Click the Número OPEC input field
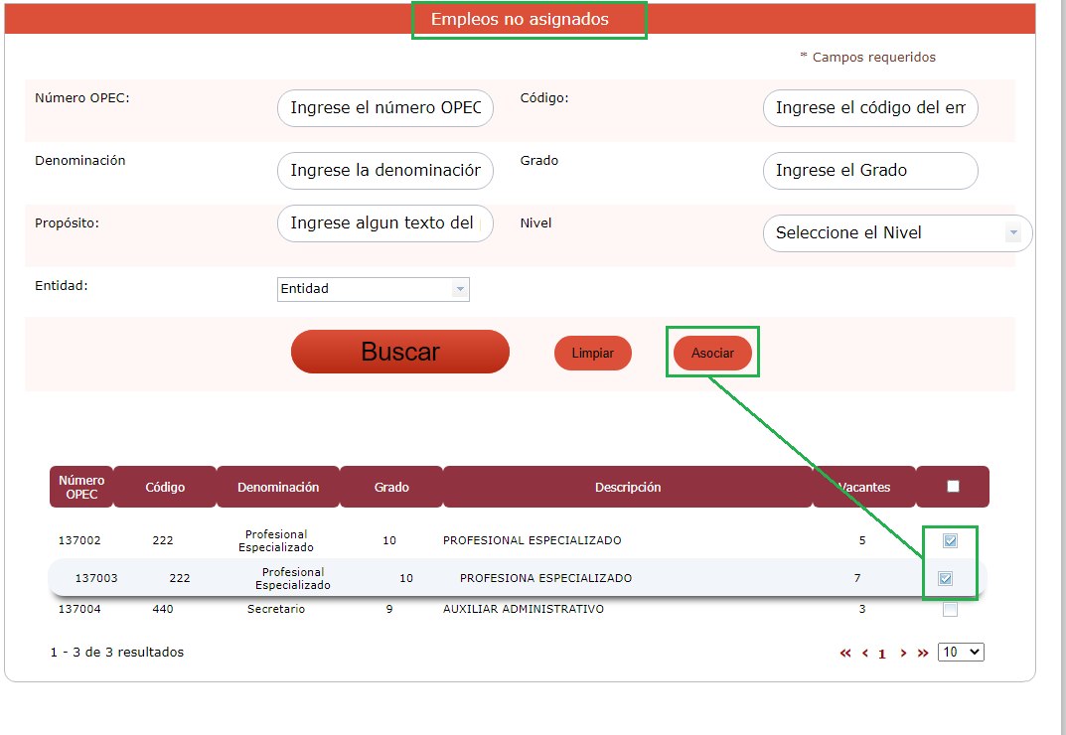 click(x=384, y=108)
